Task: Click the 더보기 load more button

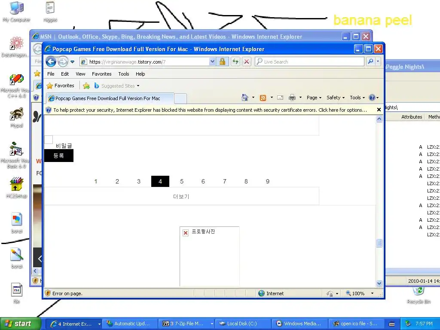Action: click(x=181, y=196)
